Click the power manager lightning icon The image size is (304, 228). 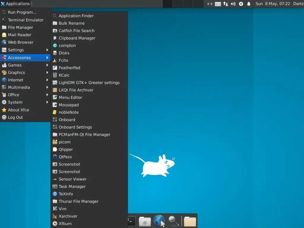point(241,4)
